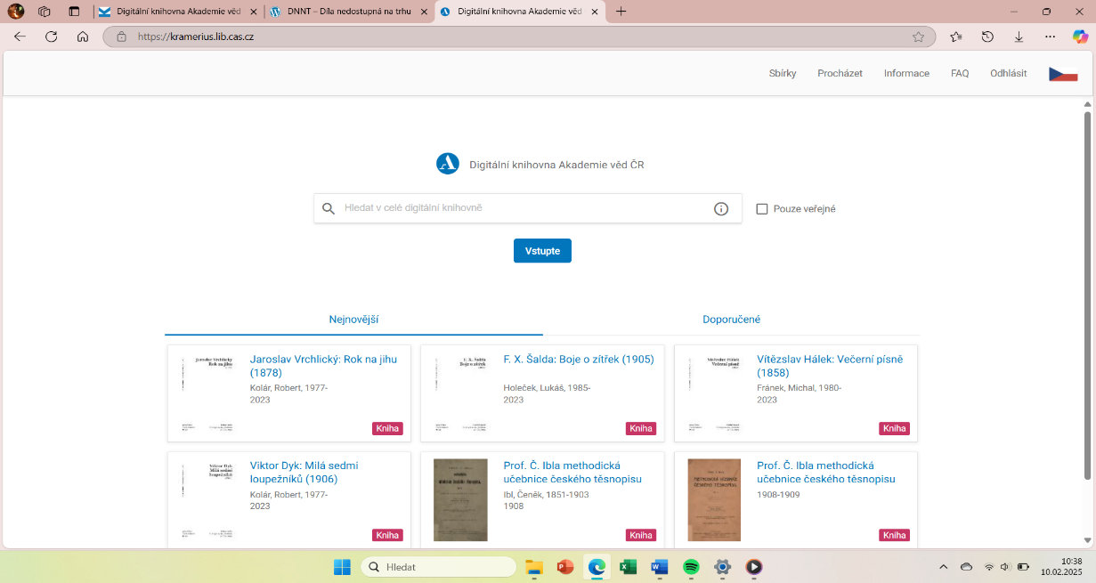Open Jaroslav Vrchlický: Rok na jihu book
The image size is (1096, 583).
click(x=323, y=366)
